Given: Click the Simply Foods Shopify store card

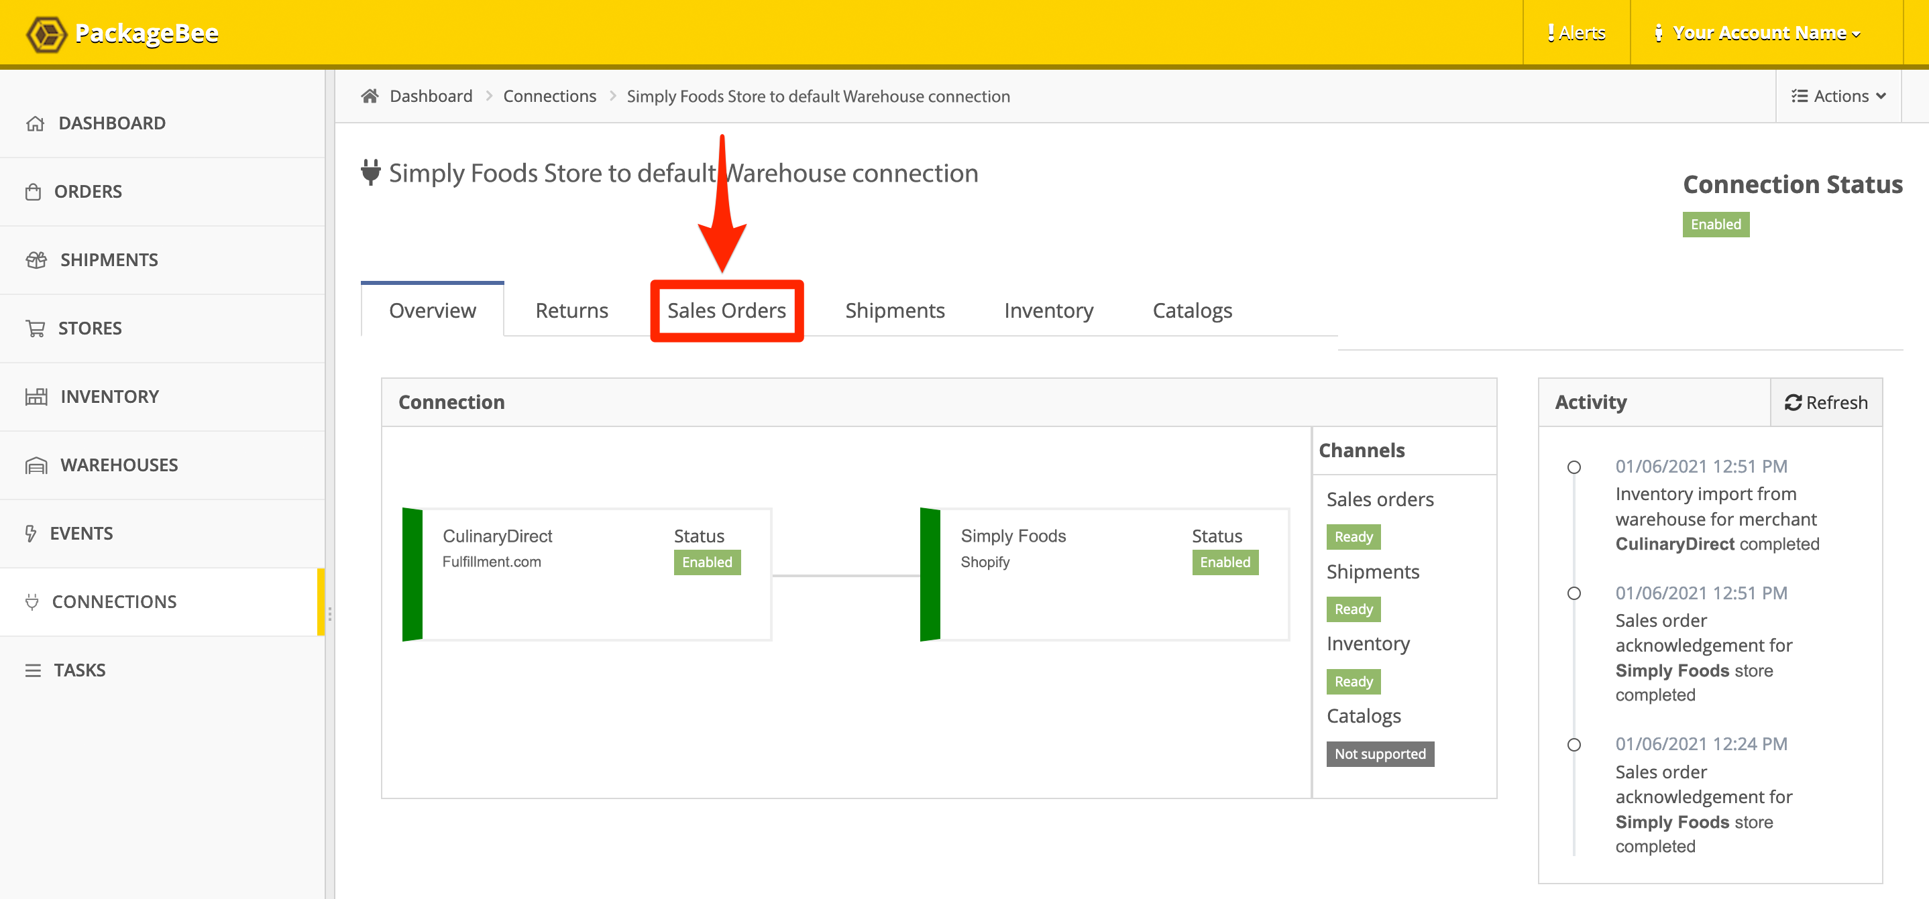Looking at the screenshot, I should coord(1105,575).
